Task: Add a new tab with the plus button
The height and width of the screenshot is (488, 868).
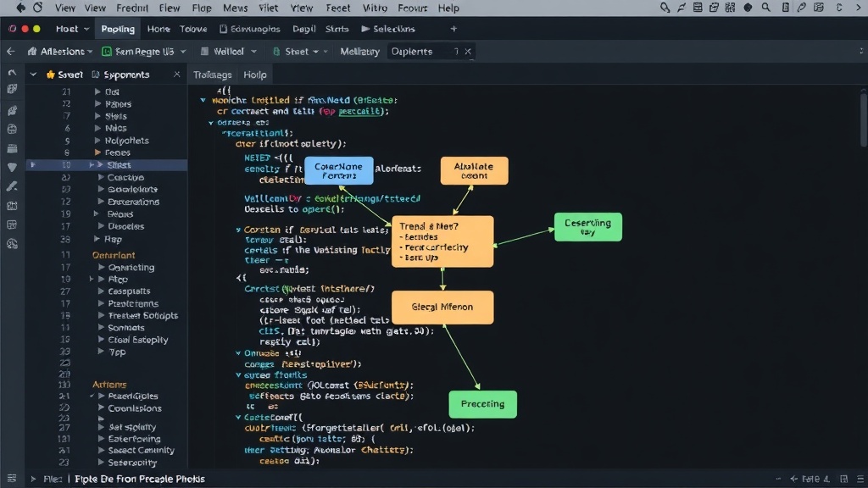Action: (453, 29)
